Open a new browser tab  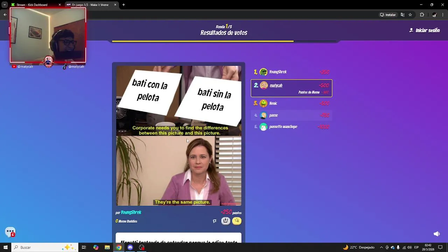point(124,5)
